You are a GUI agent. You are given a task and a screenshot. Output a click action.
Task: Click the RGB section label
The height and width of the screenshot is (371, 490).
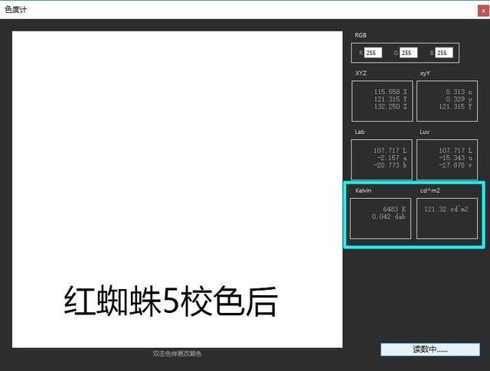(x=361, y=35)
